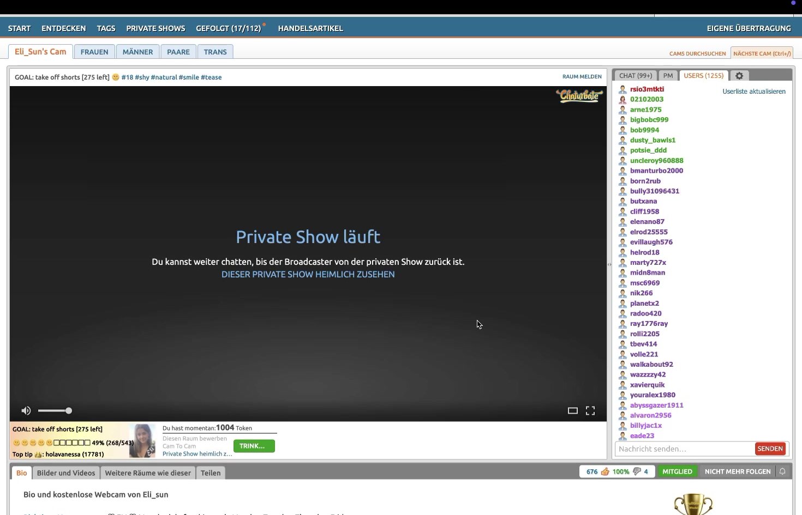802x515 pixels.
Task: Click the thumbs up rating icon
Action: tap(605, 471)
